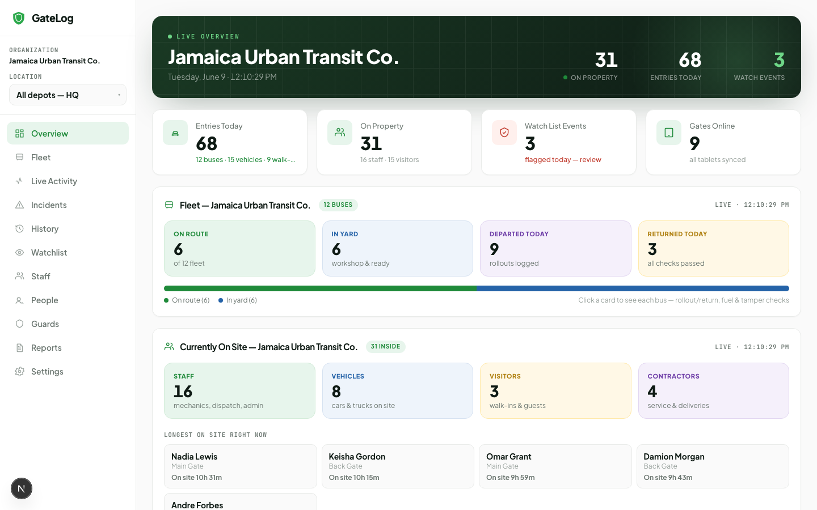
Task: Click the round N avatar button
Action: [x=22, y=488]
